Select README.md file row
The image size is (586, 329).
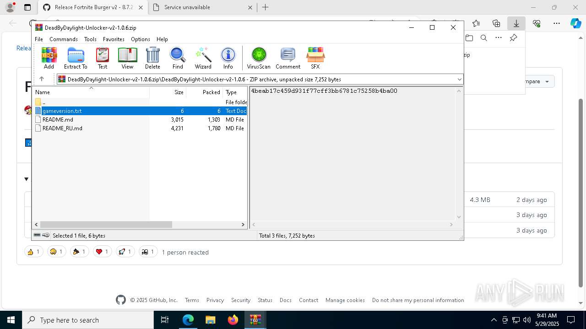[140, 120]
